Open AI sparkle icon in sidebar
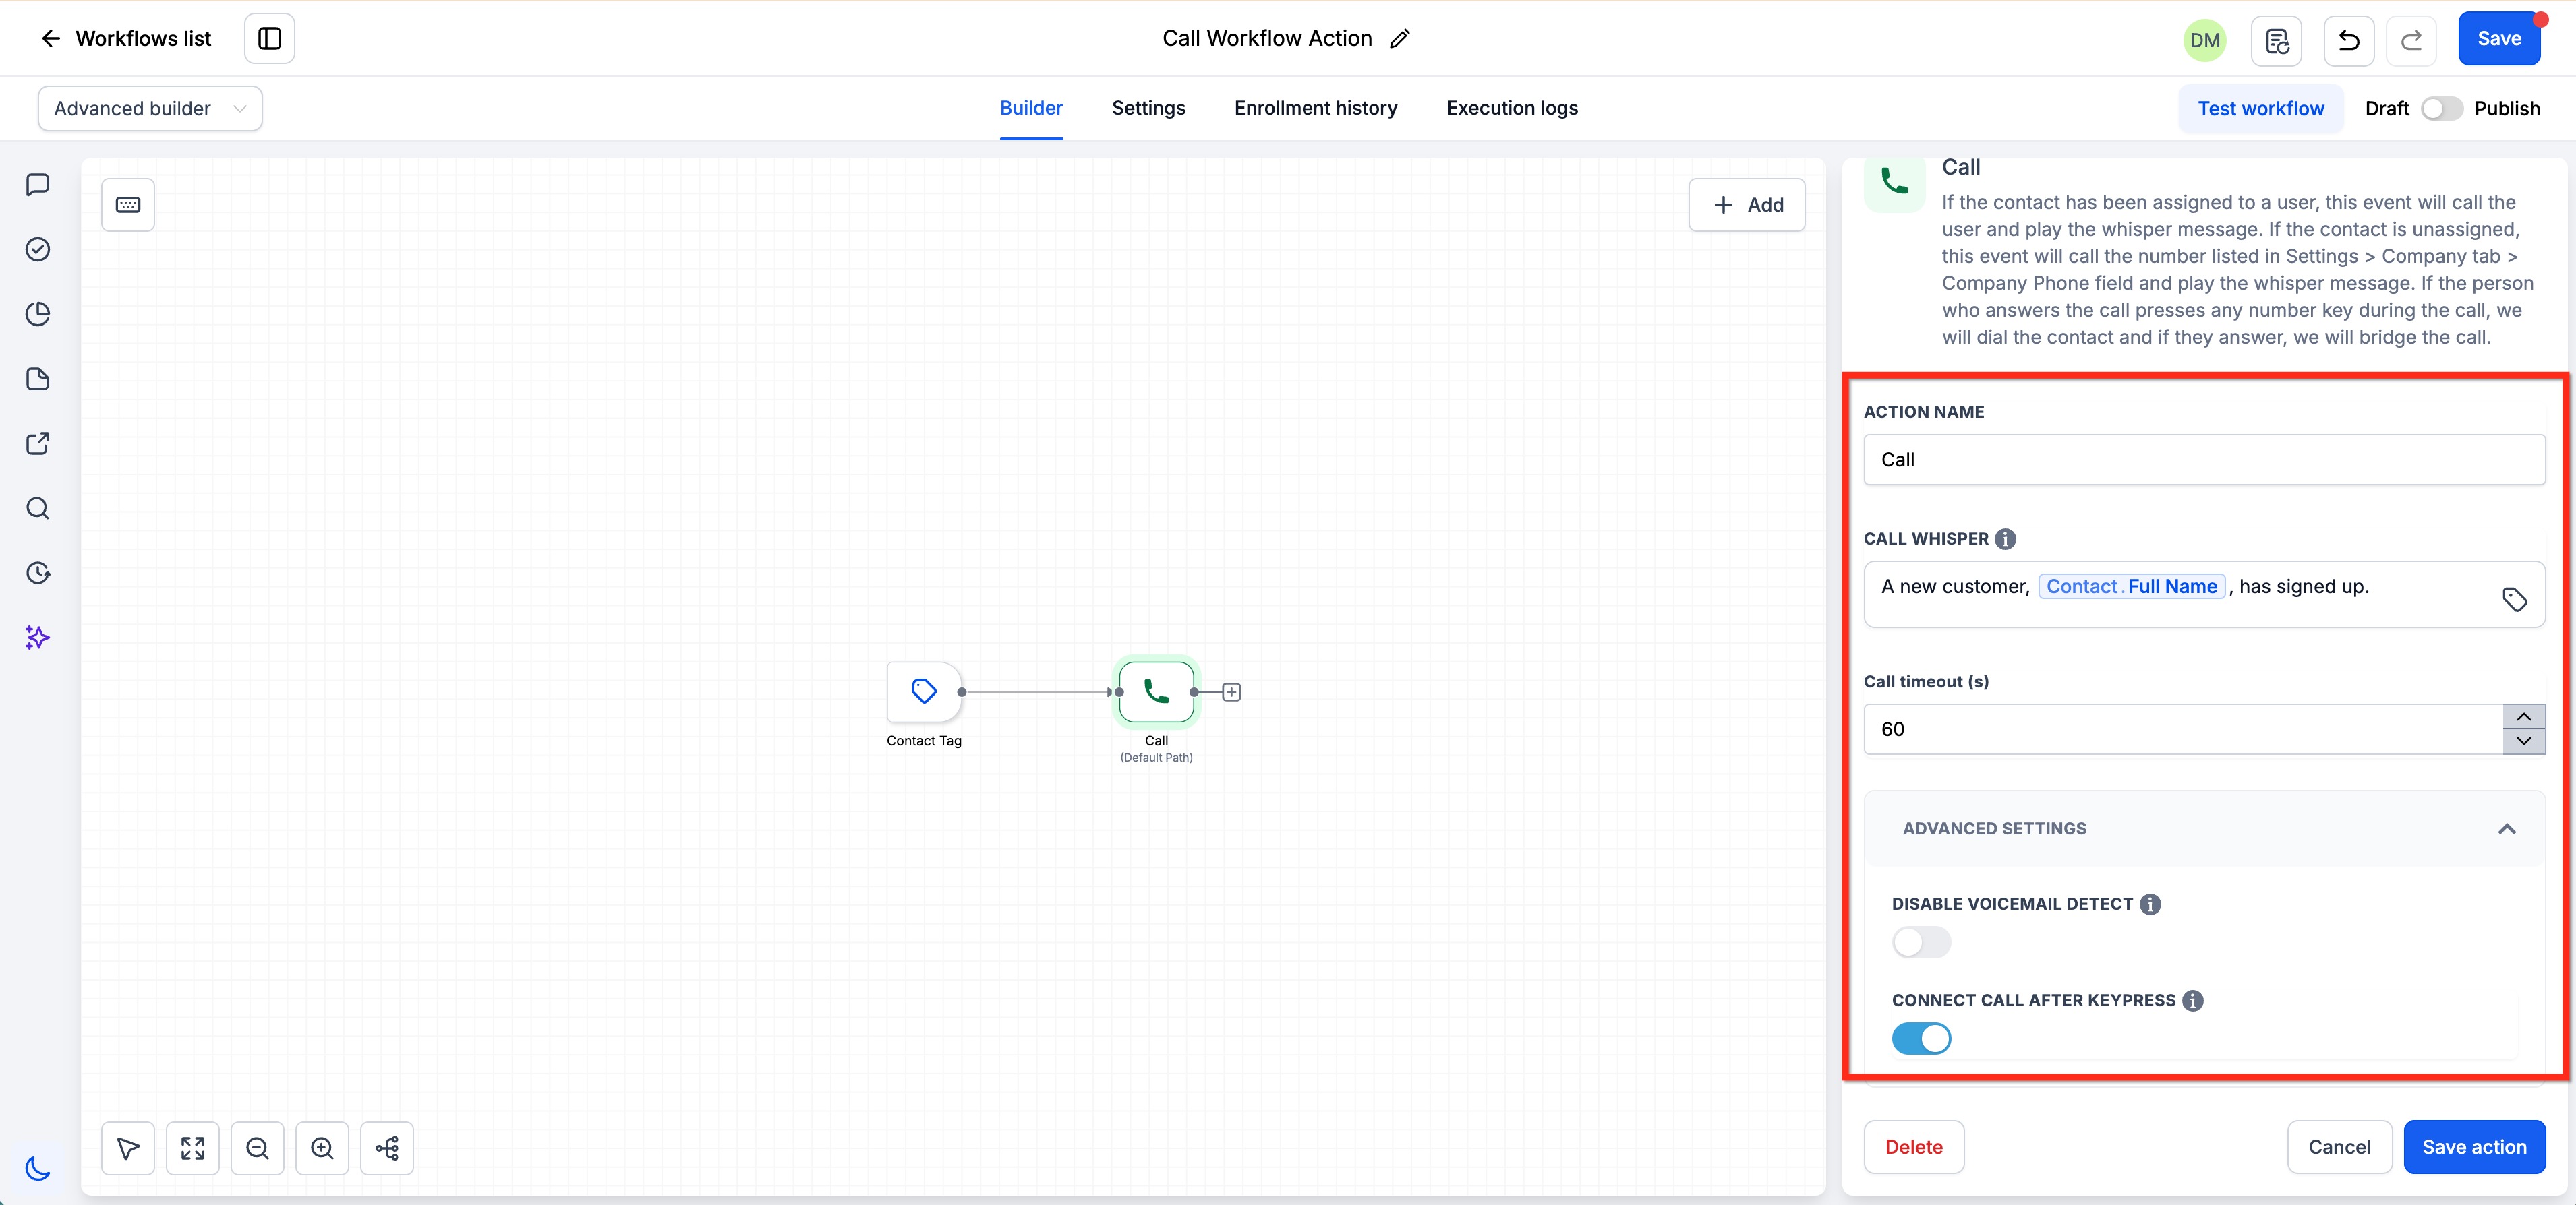This screenshot has width=2576, height=1205. pyautogui.click(x=38, y=638)
